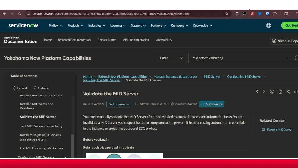Bookmark this page with the star icon
Image resolution: width=298 pixels, height=168 pixels.
click(226, 14)
